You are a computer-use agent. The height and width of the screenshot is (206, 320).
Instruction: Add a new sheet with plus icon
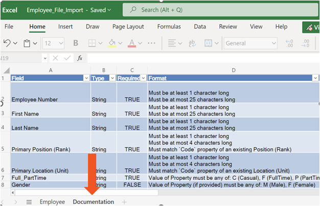tap(124, 202)
